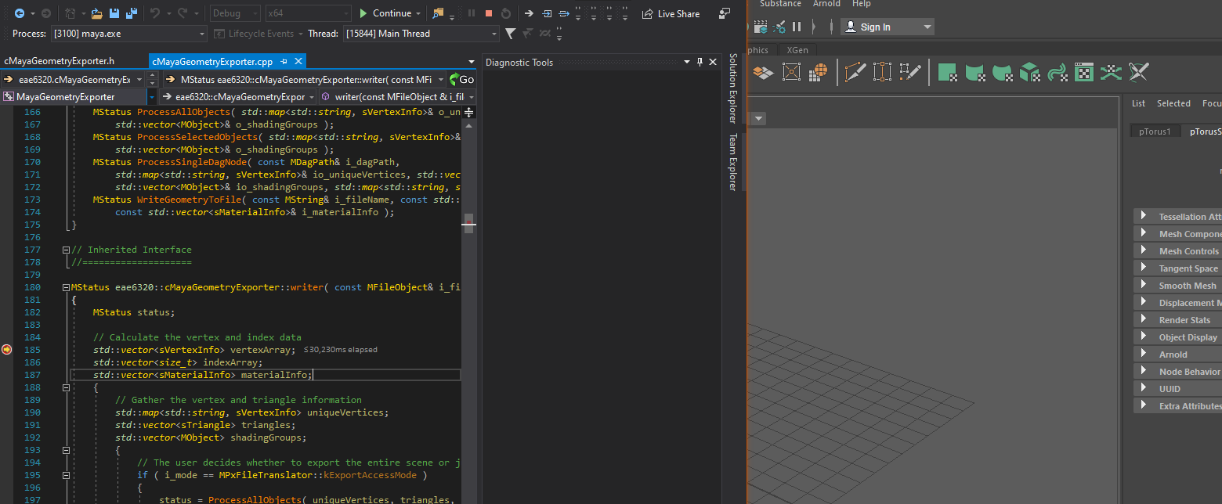Switch to XGen shelf tab in Maya
This screenshot has height=504, width=1222.
797,50
